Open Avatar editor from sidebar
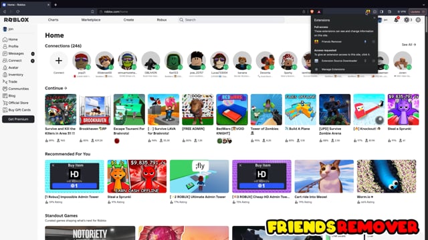The height and width of the screenshot is (240, 428). (x=11, y=68)
